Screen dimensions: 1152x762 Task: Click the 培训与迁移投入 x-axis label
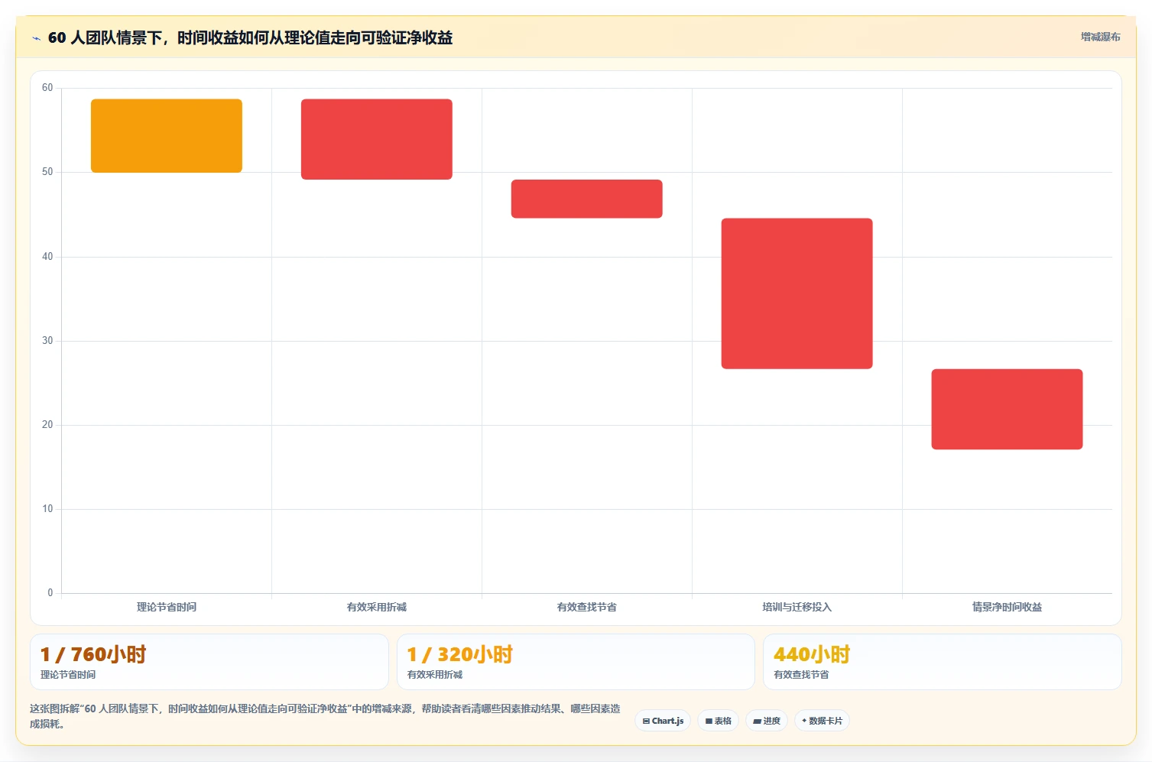(797, 607)
